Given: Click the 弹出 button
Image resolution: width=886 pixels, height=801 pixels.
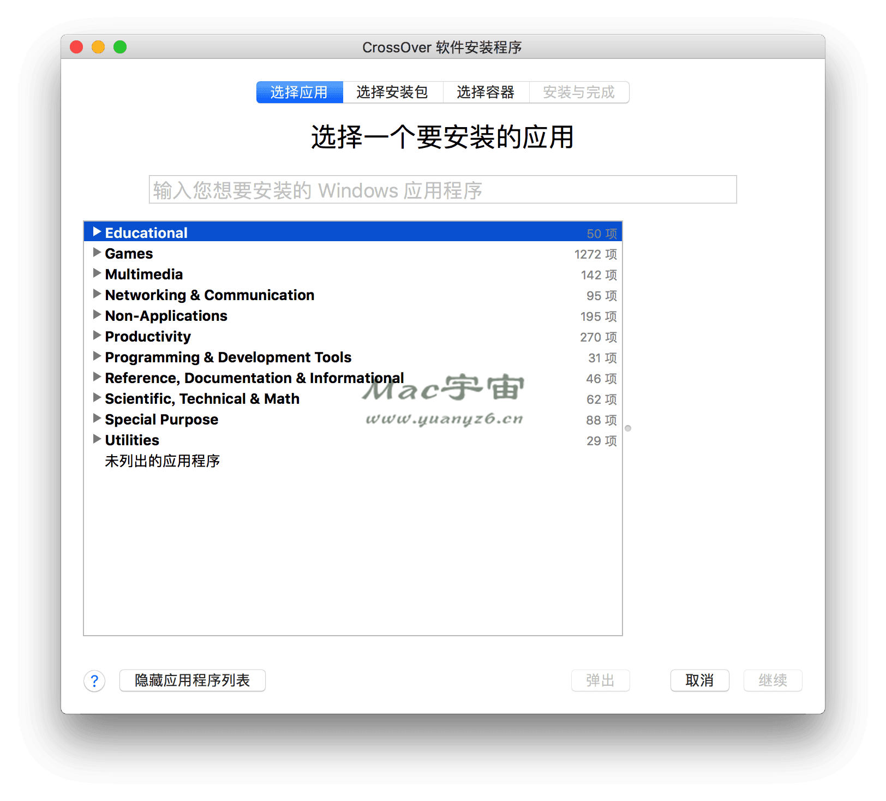Looking at the screenshot, I should click(601, 680).
